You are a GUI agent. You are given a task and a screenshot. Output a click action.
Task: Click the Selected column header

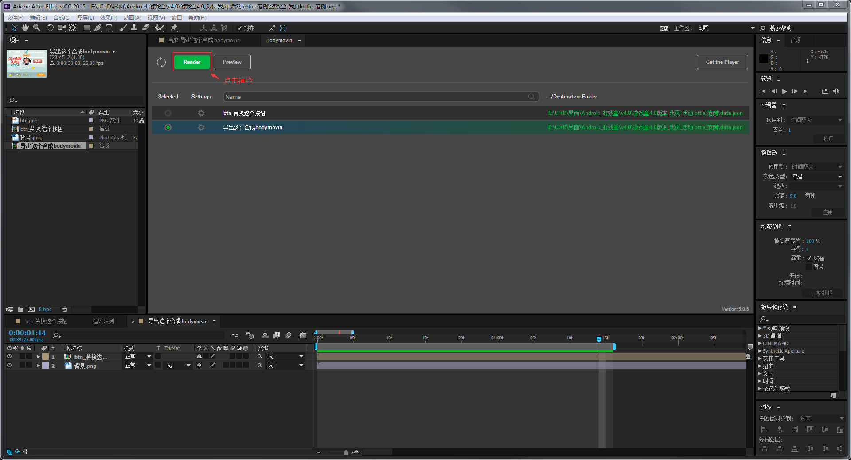(168, 97)
